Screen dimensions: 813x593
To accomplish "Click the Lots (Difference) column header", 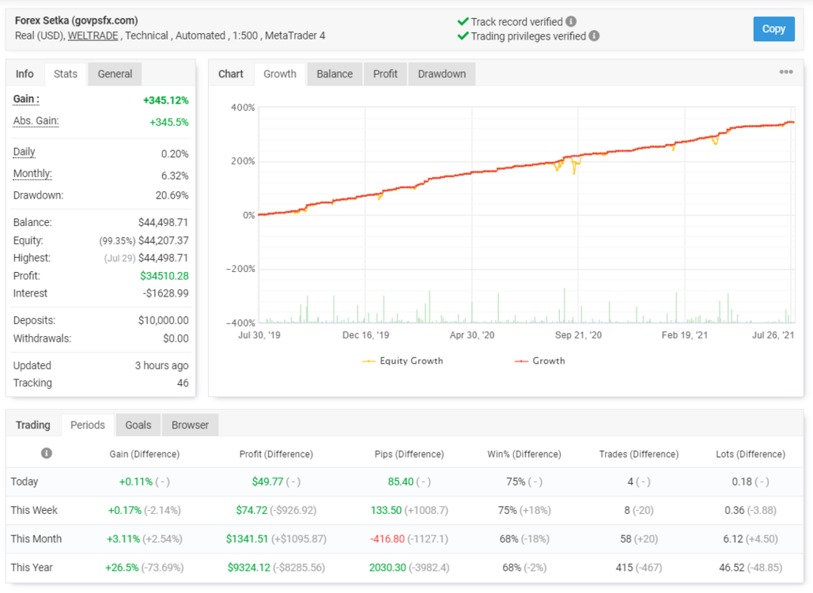I will coord(751,454).
